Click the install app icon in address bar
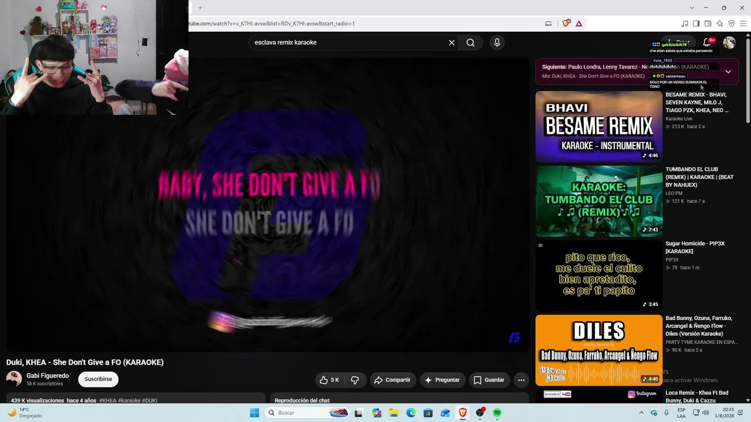The height and width of the screenshot is (422, 751). click(549, 23)
